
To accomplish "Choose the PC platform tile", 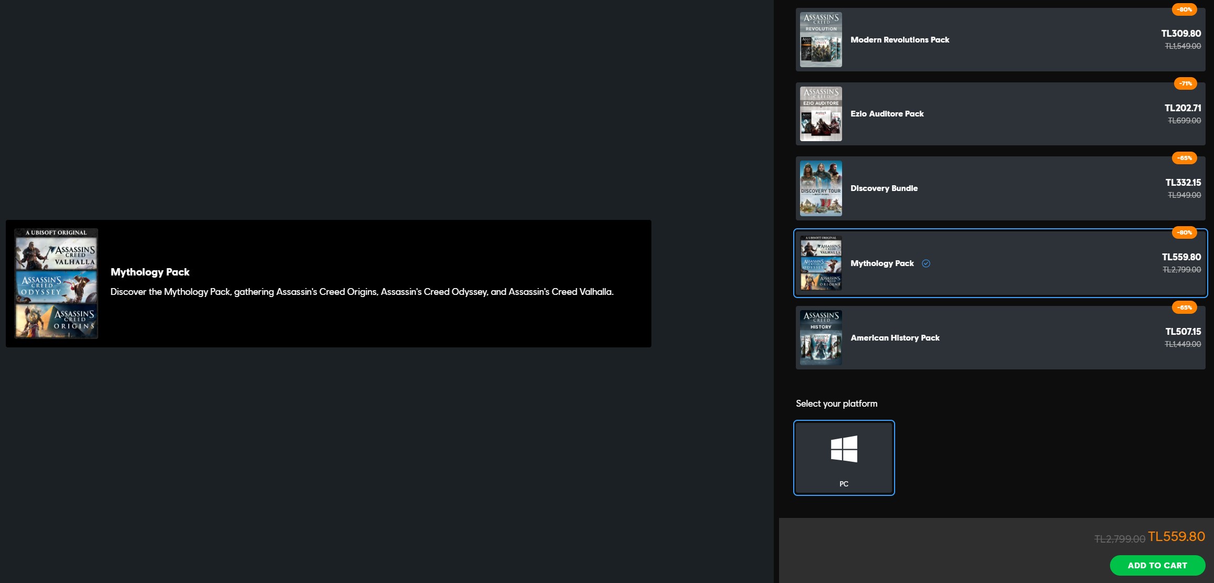I will [844, 458].
